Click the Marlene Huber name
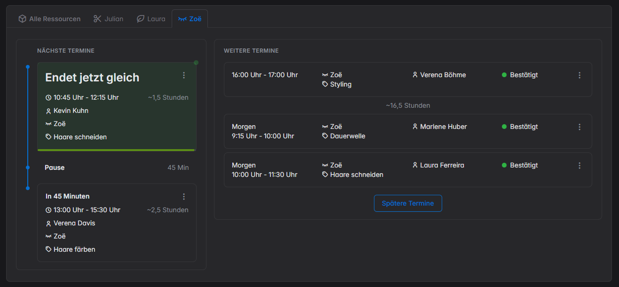The height and width of the screenshot is (287, 619). click(443, 127)
